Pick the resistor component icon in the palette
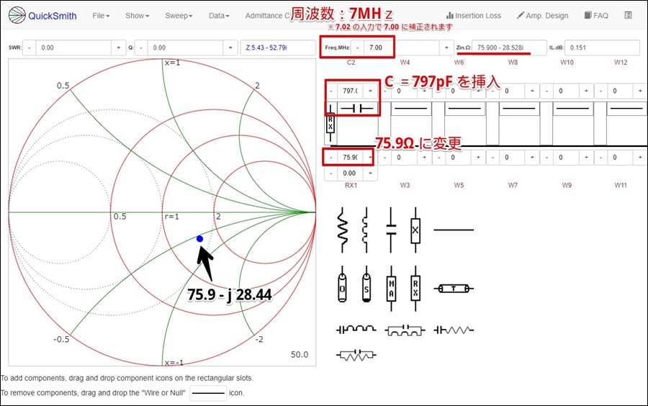This screenshot has width=648, height=406. (x=342, y=230)
